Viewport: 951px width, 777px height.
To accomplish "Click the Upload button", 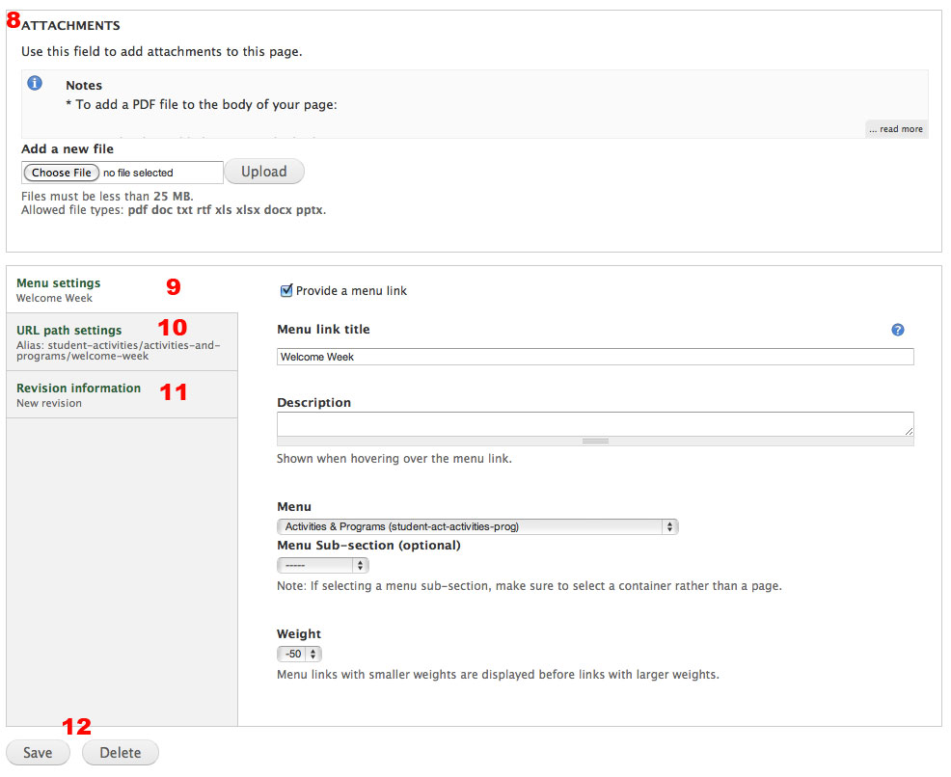I will click(264, 172).
